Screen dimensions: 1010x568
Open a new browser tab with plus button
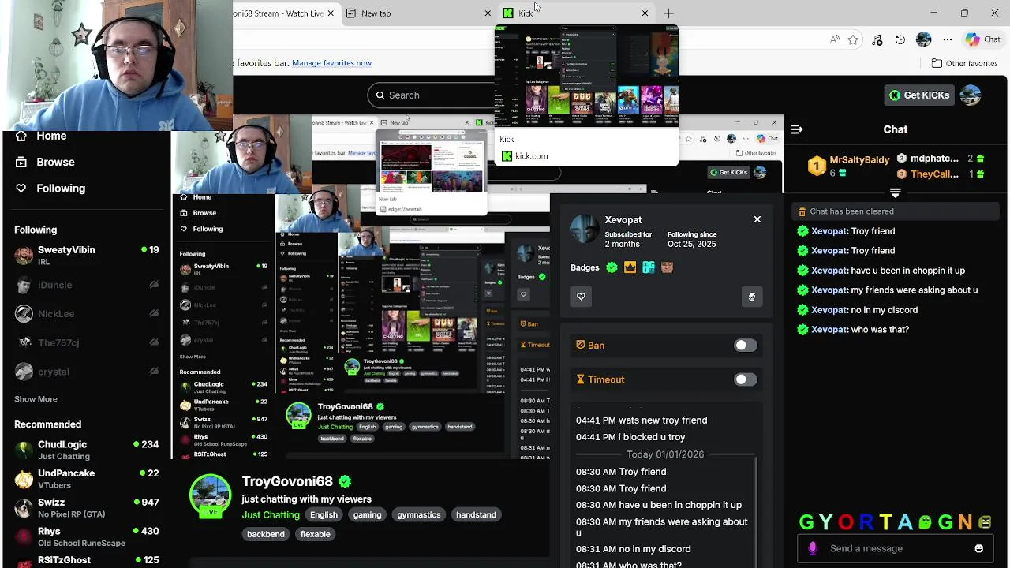click(x=668, y=13)
